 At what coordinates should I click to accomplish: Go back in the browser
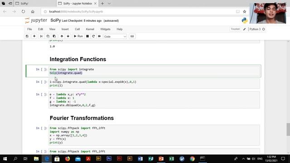tap(5, 11)
